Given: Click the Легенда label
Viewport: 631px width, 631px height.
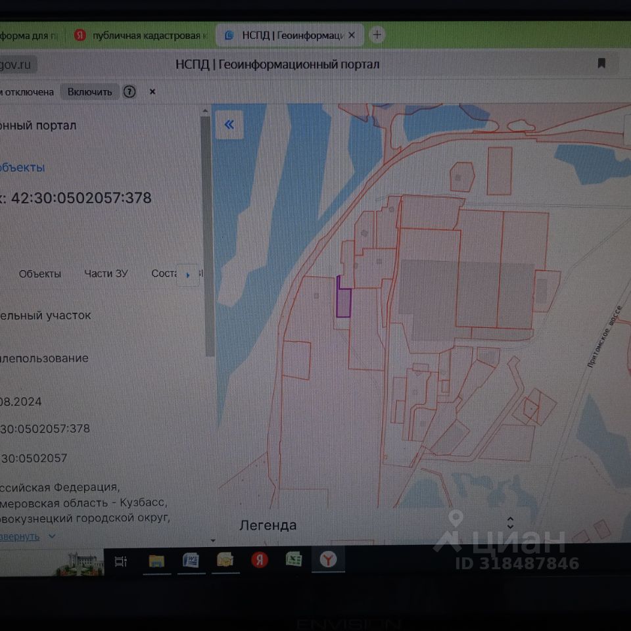Looking at the screenshot, I should tap(268, 525).
